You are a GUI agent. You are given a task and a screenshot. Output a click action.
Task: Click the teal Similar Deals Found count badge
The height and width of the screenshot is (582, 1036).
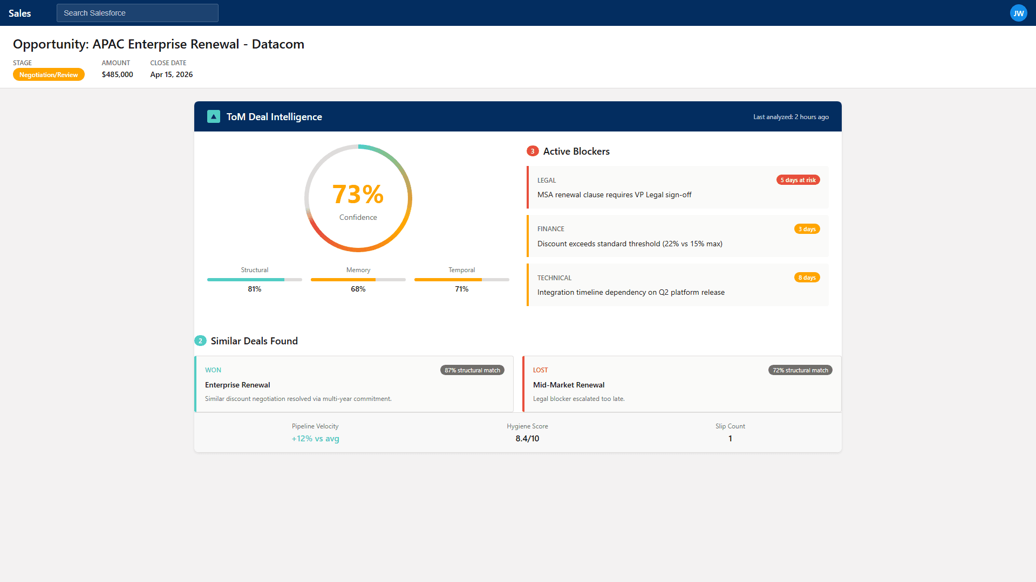(x=200, y=341)
